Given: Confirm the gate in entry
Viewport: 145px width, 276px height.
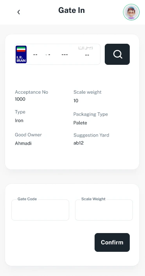Looking at the screenshot, I should (x=112, y=242).
